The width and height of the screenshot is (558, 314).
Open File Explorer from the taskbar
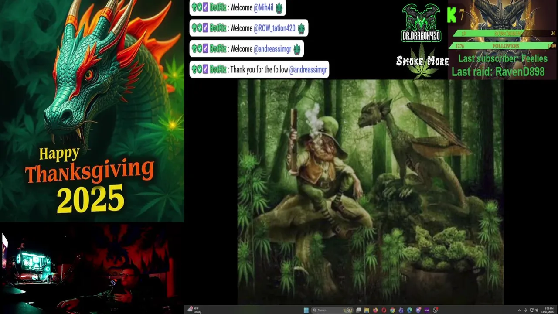click(367, 310)
